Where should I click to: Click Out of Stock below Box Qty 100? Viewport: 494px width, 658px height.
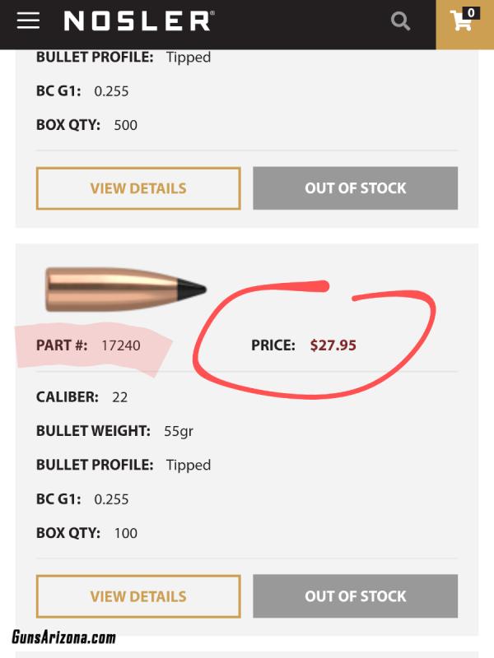355,595
